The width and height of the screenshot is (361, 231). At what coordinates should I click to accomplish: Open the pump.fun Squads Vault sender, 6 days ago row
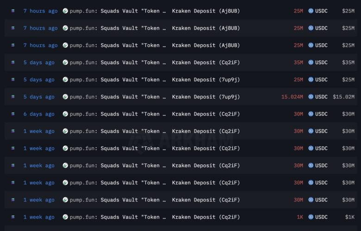pos(118,114)
